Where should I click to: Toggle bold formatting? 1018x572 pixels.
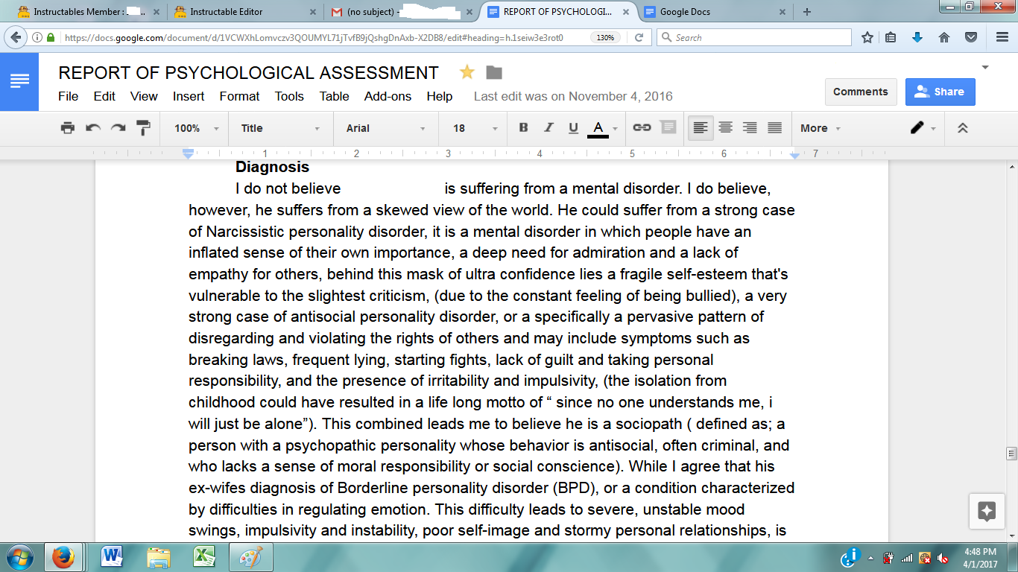click(523, 127)
